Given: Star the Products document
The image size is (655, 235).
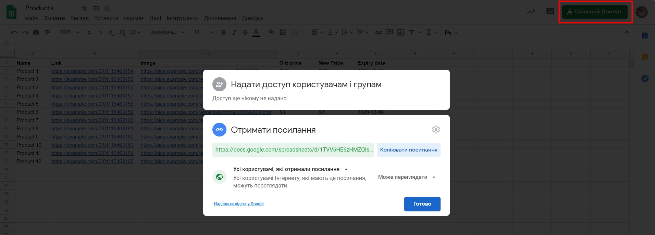Looking at the screenshot, I should (x=84, y=8).
